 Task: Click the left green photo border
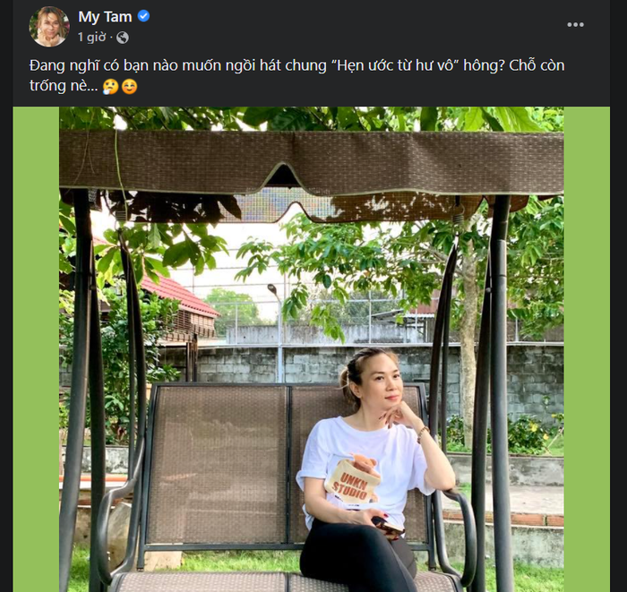click(36, 349)
